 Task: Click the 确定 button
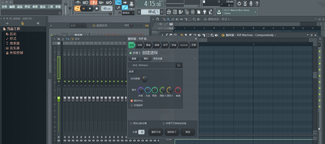tap(188, 132)
